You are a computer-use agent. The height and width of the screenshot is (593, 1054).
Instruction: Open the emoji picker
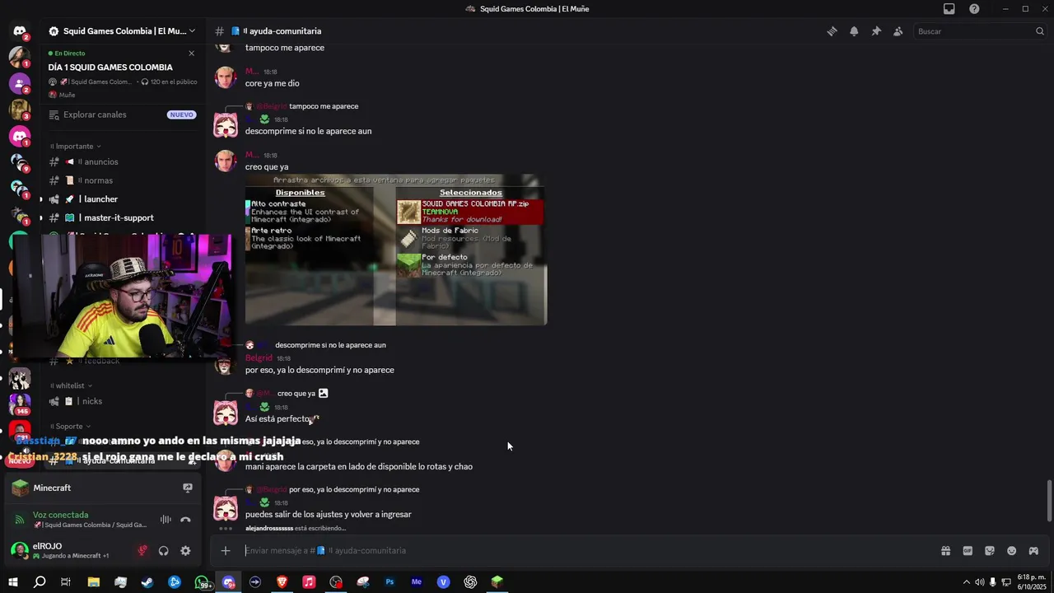[1012, 551]
